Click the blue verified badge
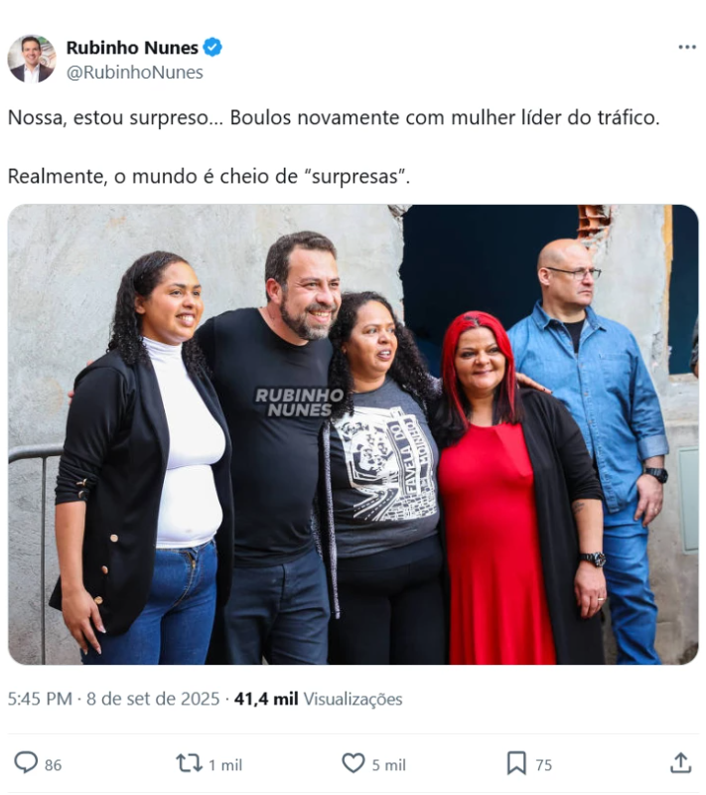The image size is (706, 795). tap(212, 47)
